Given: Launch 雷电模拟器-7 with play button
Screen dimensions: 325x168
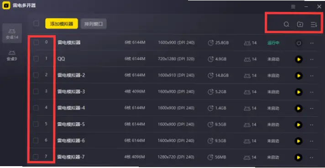Looking at the screenshot, I should 299,157.
